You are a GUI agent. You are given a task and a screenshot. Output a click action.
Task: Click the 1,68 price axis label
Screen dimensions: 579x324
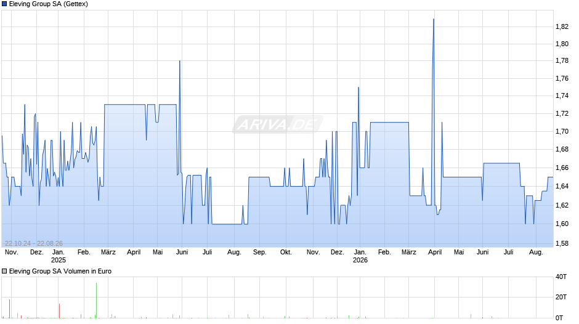(x=562, y=149)
